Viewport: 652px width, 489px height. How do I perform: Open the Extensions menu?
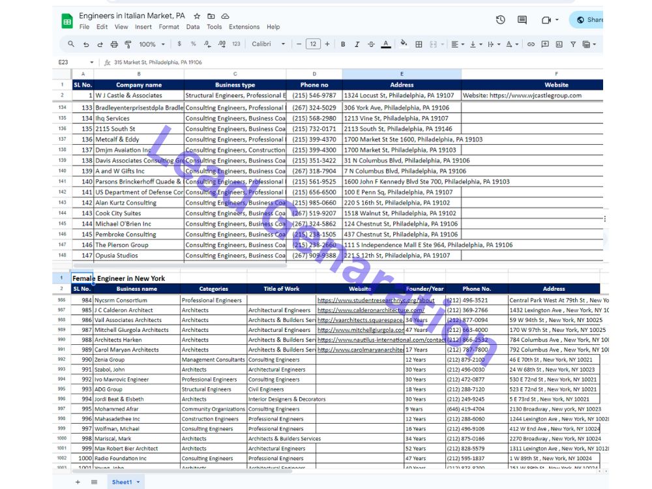(x=244, y=27)
